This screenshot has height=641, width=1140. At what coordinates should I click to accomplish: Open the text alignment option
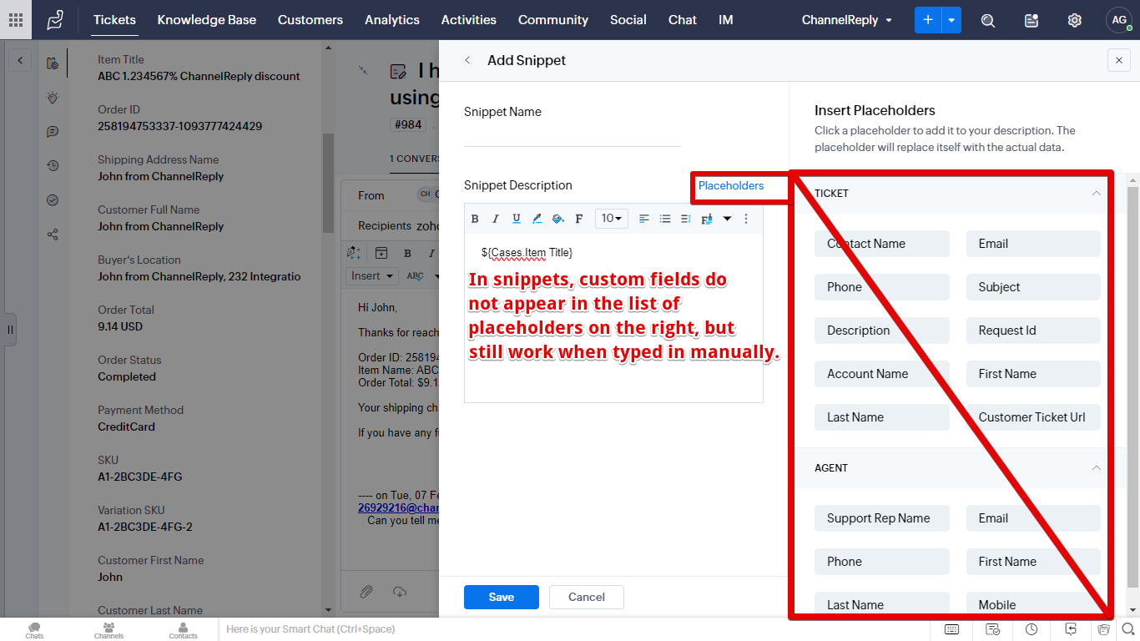tap(644, 219)
